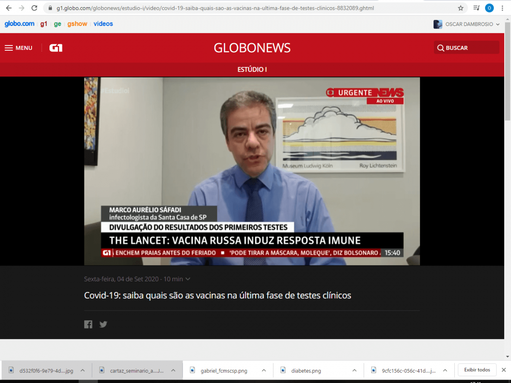Open downloaded 9cfc156c-056c file
This screenshot has height=383, width=511.
[409, 371]
